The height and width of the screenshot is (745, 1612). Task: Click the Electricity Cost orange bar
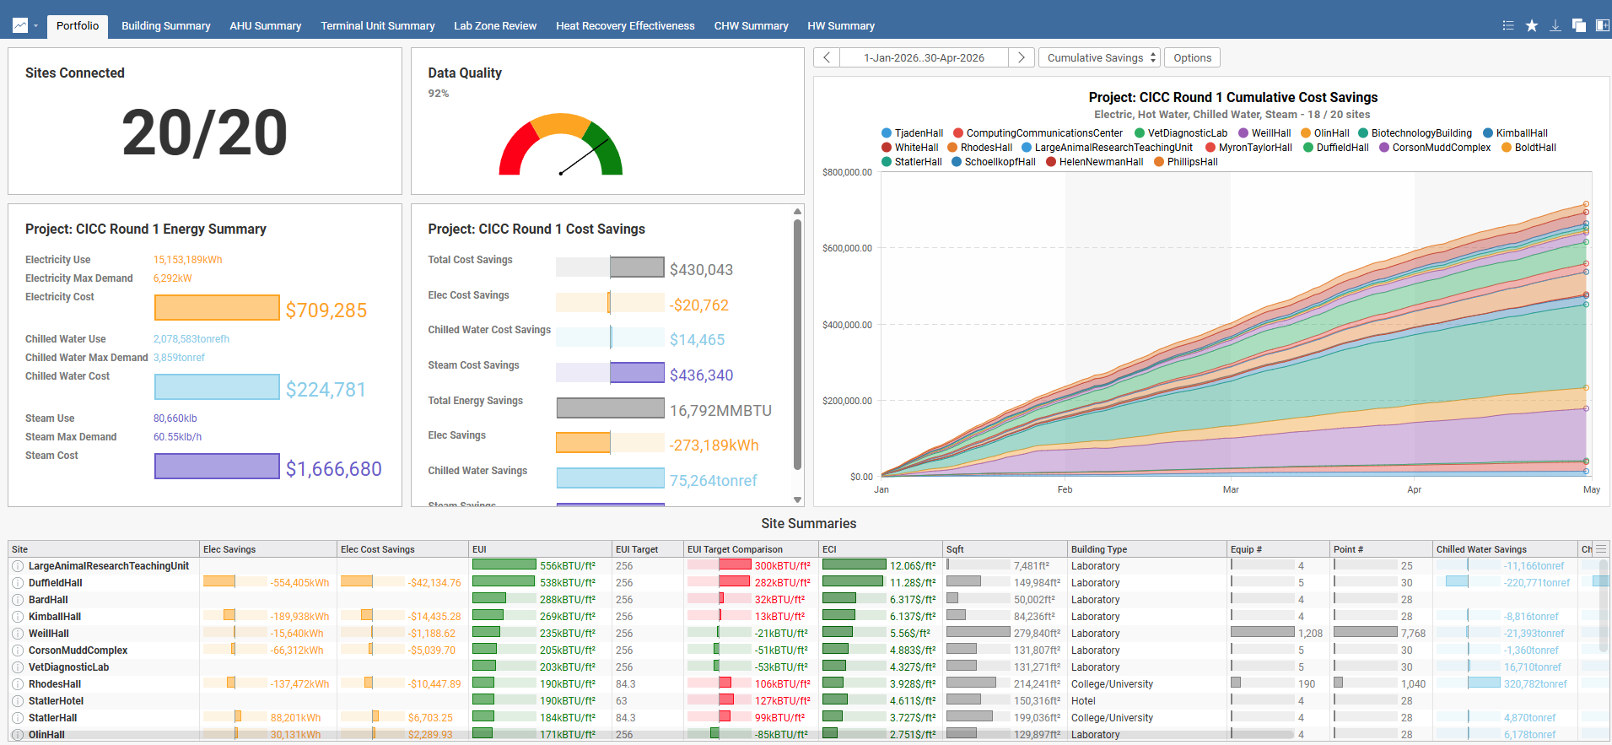pyautogui.click(x=217, y=308)
